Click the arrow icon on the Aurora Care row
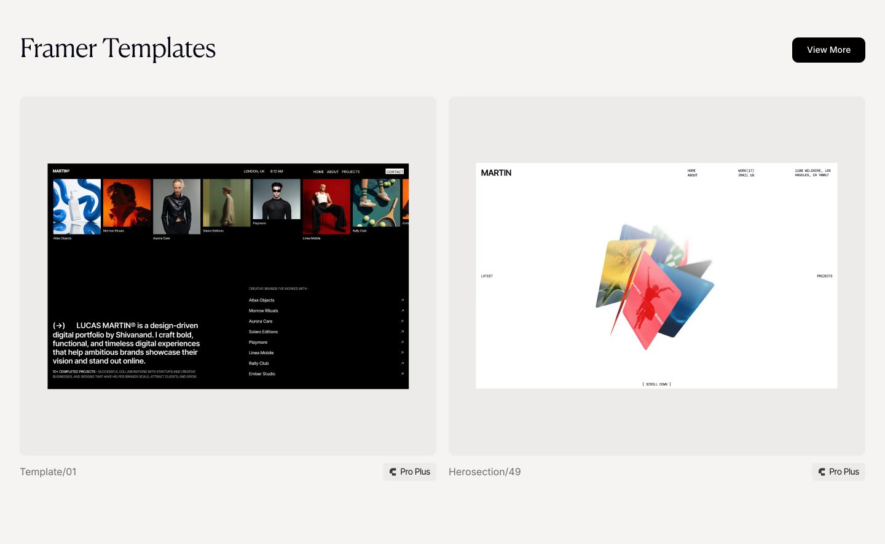The image size is (885, 544). (403, 321)
